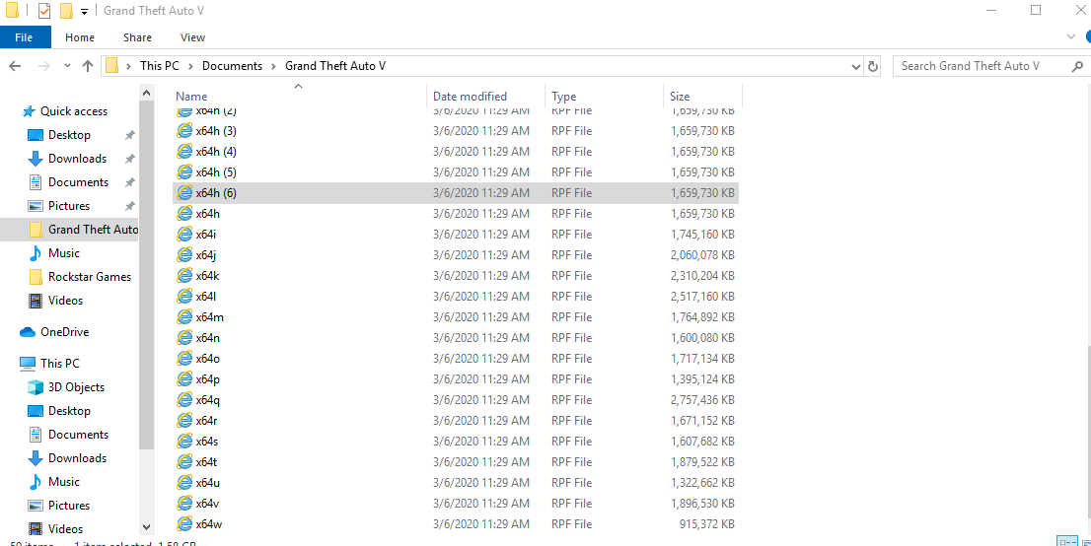This screenshot has height=546, width=1091.
Task: Select This PC in navigation pane
Action: (x=59, y=363)
